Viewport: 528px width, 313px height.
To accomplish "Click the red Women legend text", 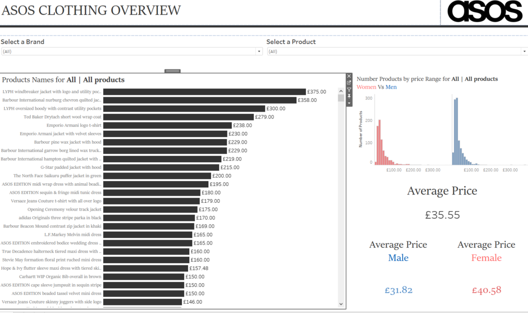I will [367, 87].
